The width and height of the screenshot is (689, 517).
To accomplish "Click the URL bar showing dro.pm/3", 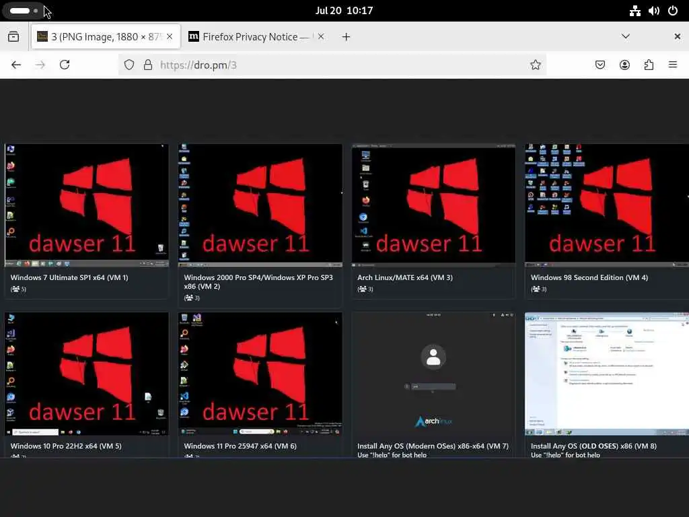I will tap(332, 65).
